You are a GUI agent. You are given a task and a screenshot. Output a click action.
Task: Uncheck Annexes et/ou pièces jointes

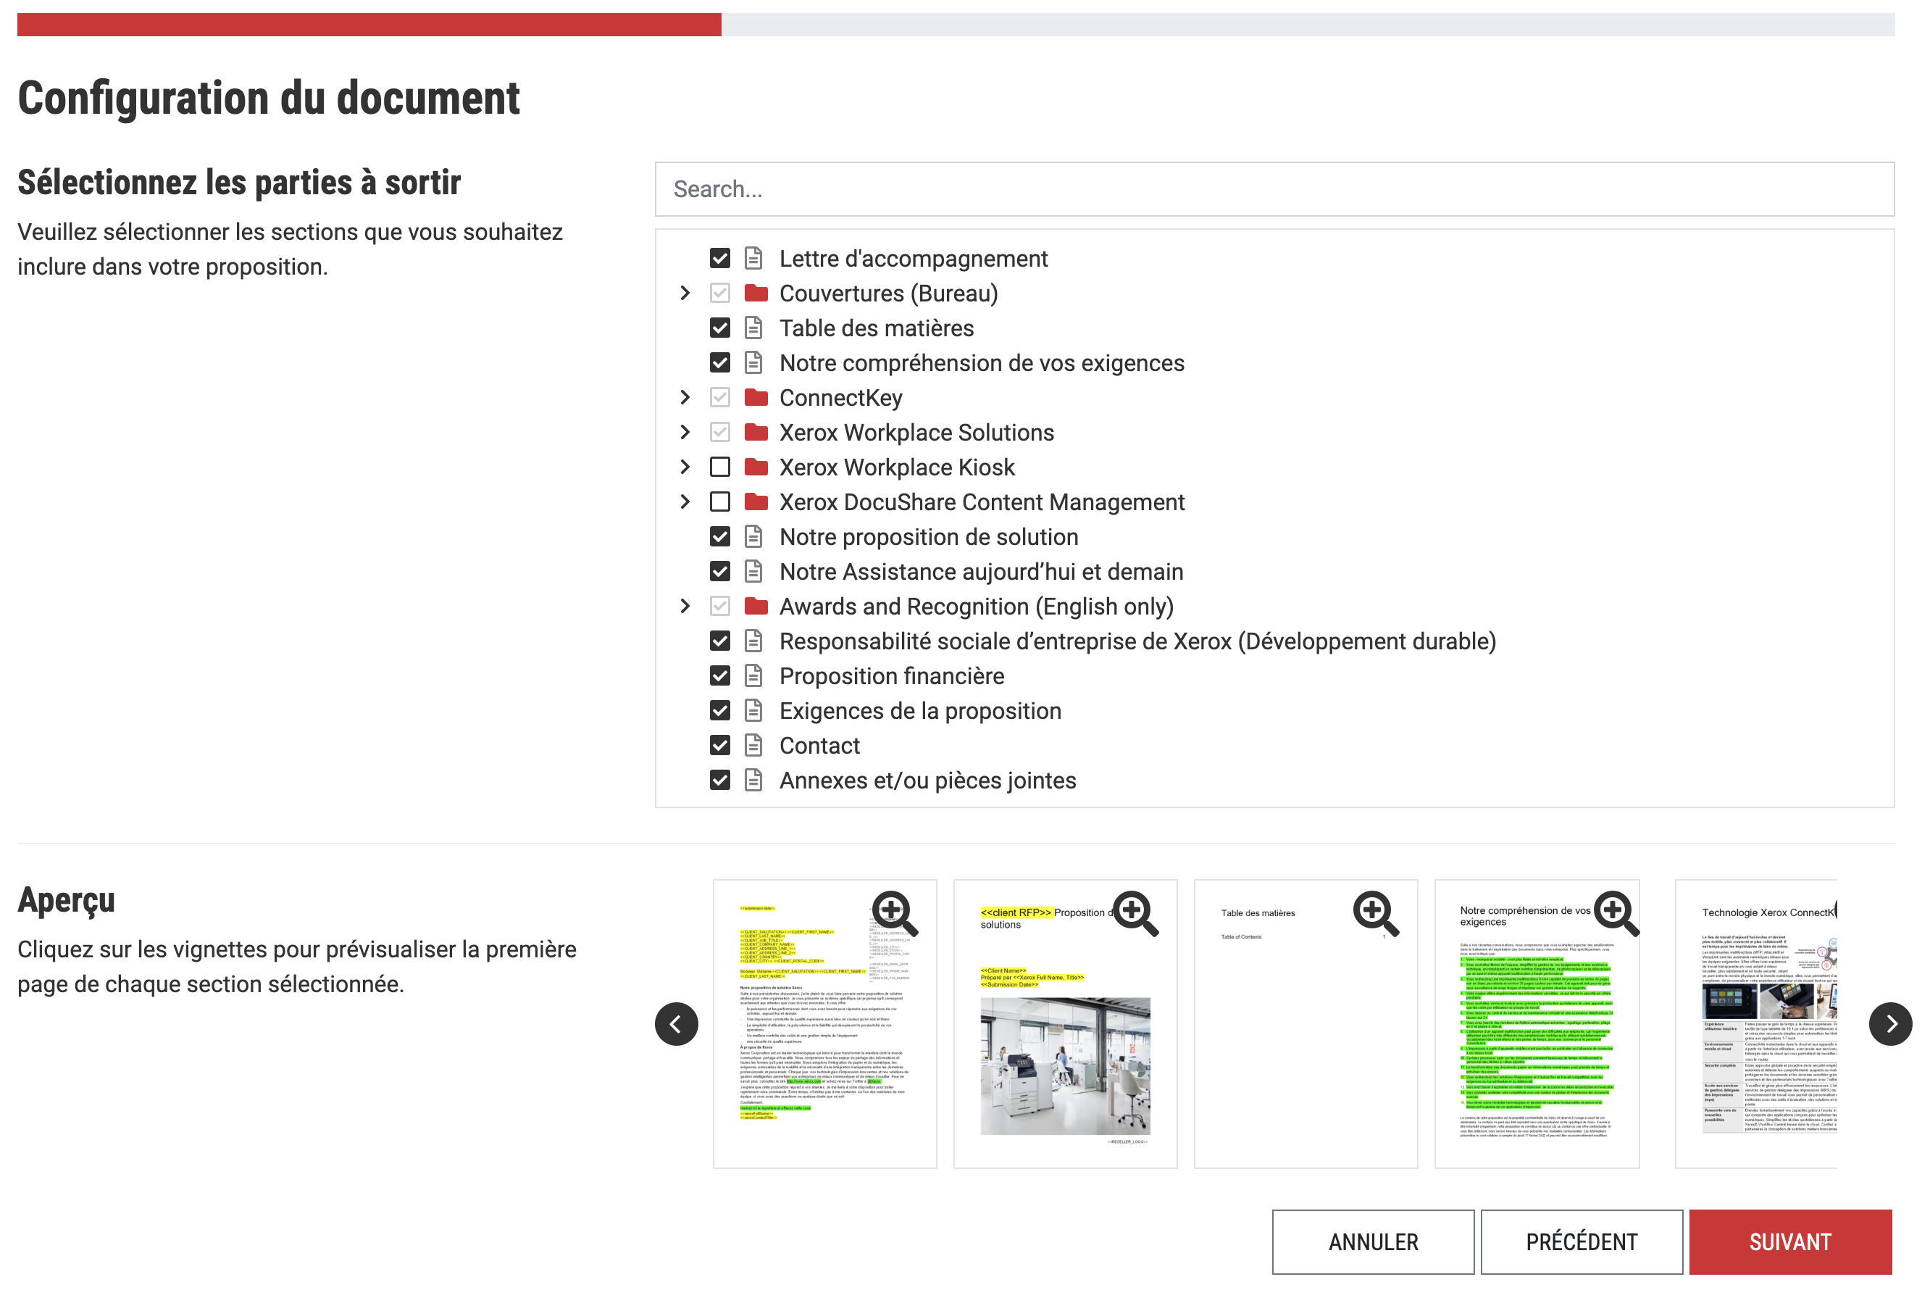[x=719, y=779]
